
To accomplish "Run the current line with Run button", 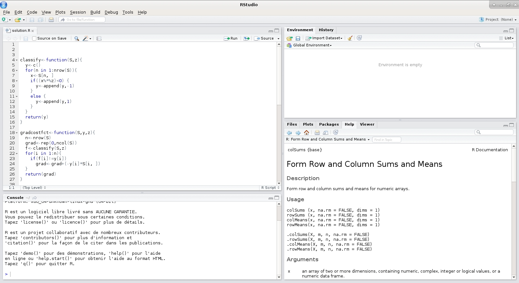I will (x=231, y=38).
